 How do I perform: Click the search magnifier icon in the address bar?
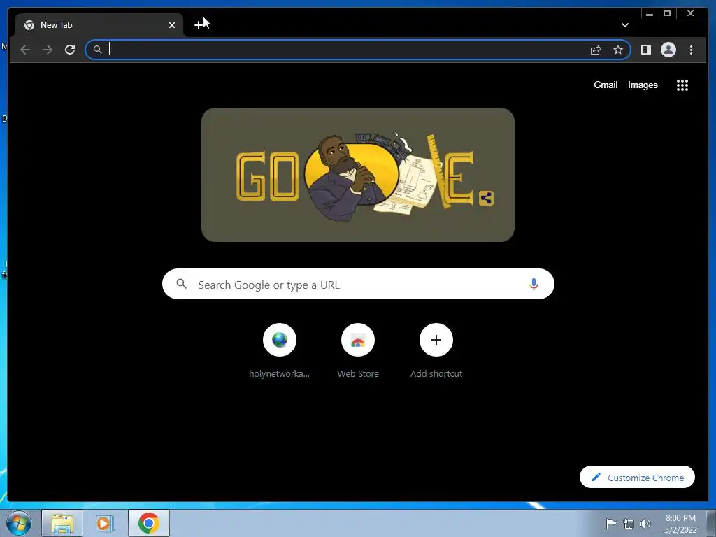point(97,50)
